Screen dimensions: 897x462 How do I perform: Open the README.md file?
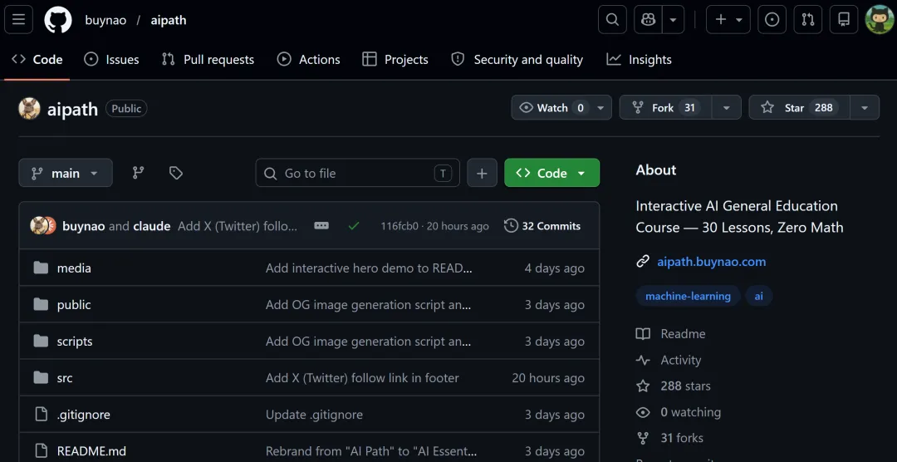click(x=91, y=451)
